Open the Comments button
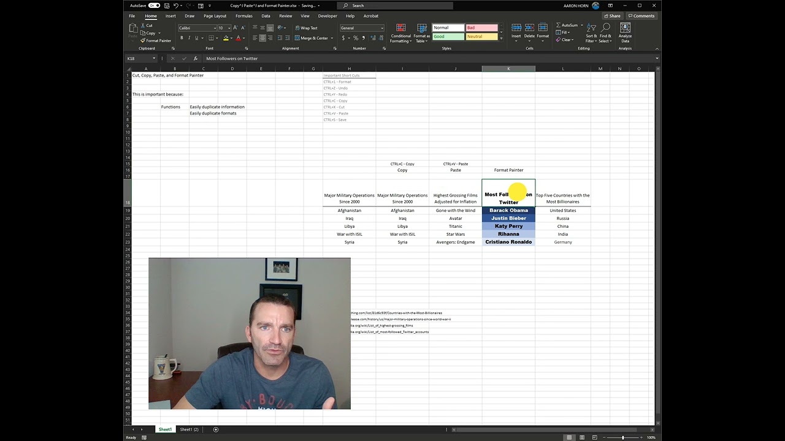 (641, 16)
